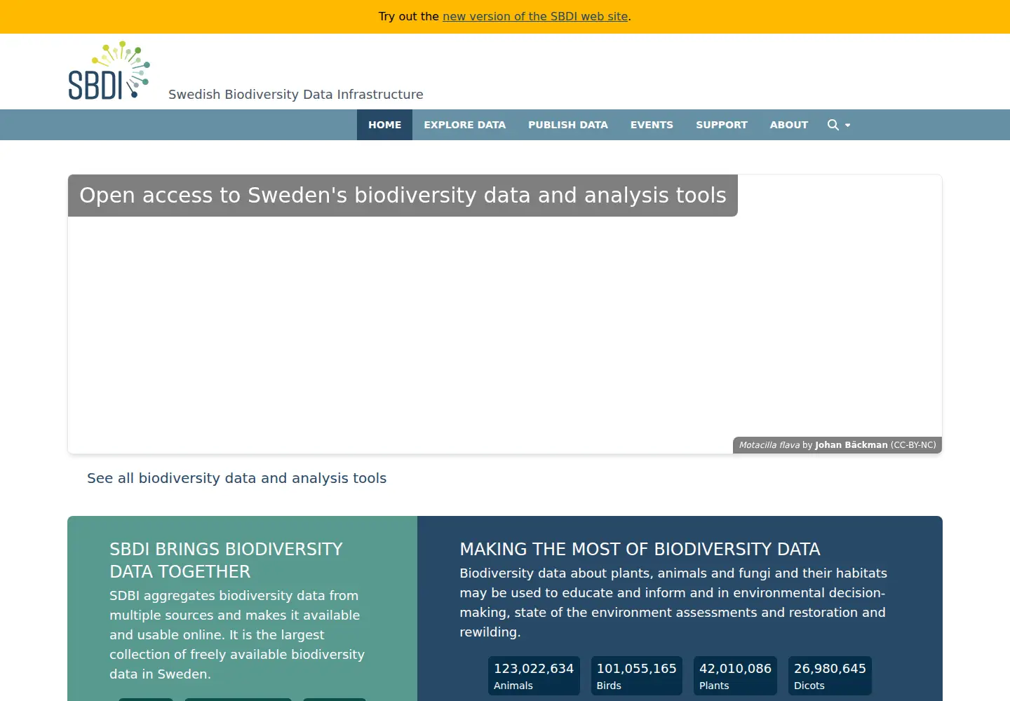The width and height of the screenshot is (1010, 701).
Task: Open the PUBLISH DATA menu
Action: [x=568, y=125]
